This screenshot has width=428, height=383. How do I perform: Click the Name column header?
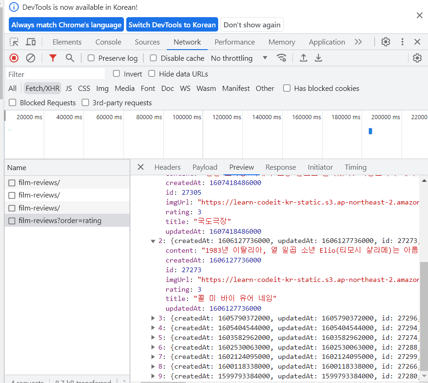click(x=67, y=168)
